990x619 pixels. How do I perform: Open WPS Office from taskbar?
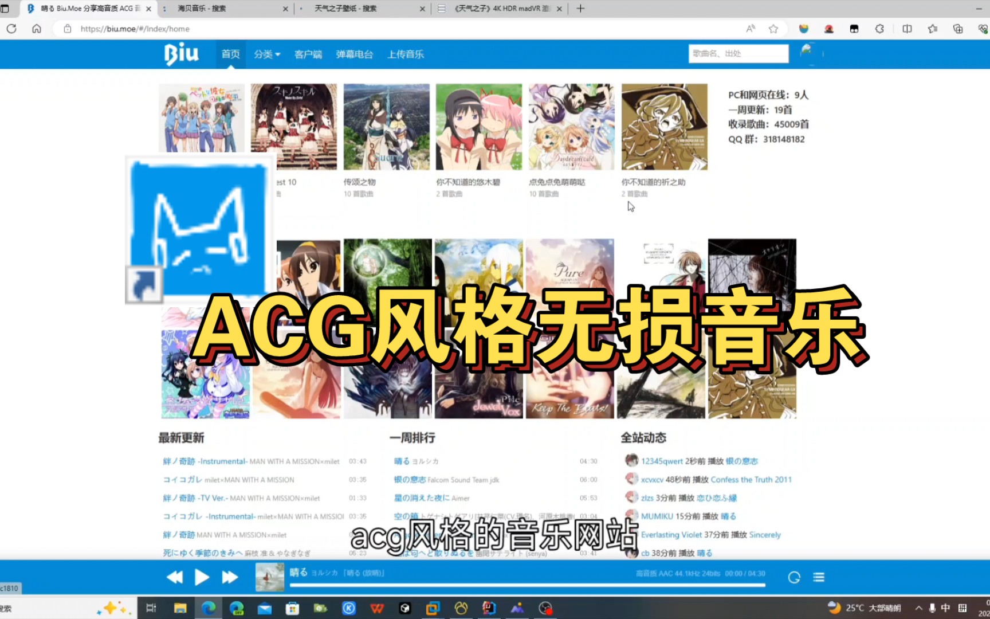tap(376, 608)
